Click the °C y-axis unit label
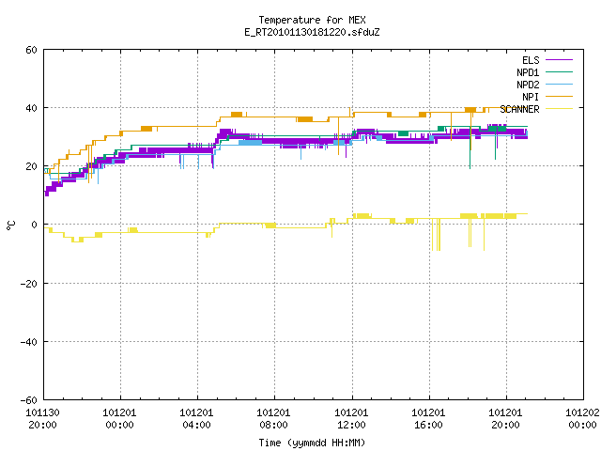Image resolution: width=601 pixels, height=451 pixels. [x=11, y=225]
